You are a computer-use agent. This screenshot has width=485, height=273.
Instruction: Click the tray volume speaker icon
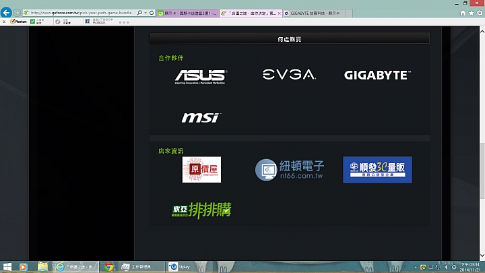click(446, 267)
